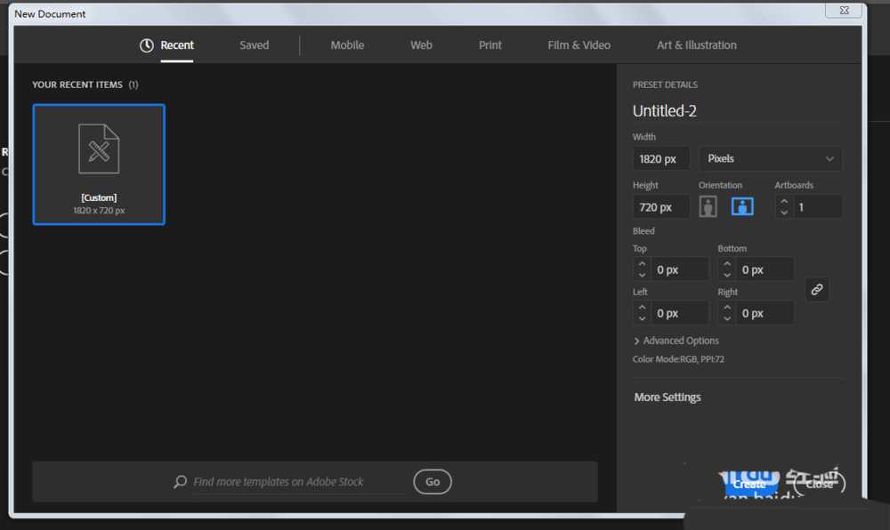
Task: Toggle the bleed link chain icon
Action: 817,289
